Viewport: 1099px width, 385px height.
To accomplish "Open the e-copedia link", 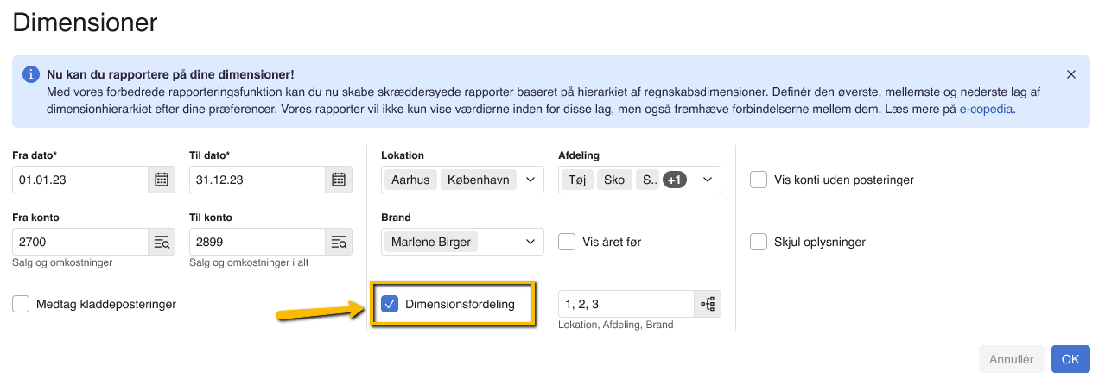I will tap(986, 110).
